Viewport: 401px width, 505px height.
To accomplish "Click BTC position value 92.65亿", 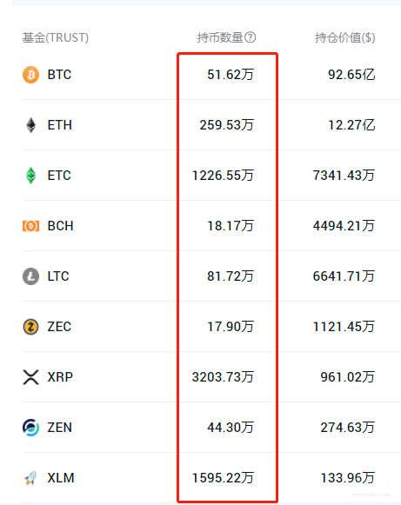I will (x=351, y=75).
